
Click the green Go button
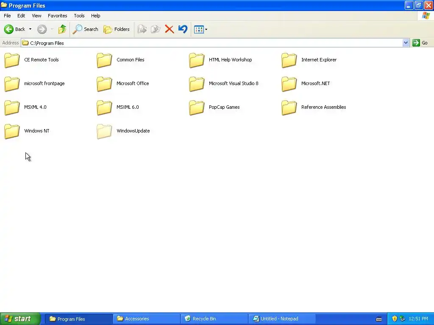click(x=420, y=43)
